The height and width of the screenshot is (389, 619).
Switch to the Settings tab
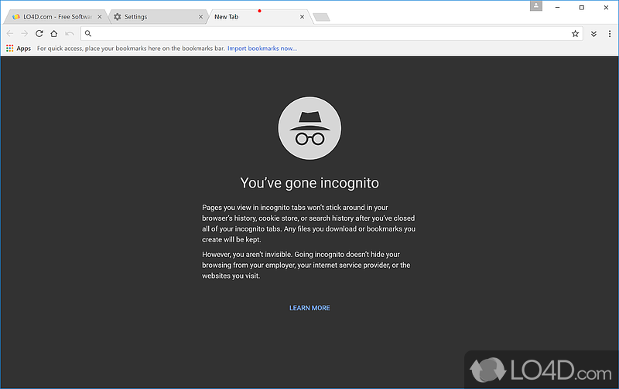(x=158, y=17)
